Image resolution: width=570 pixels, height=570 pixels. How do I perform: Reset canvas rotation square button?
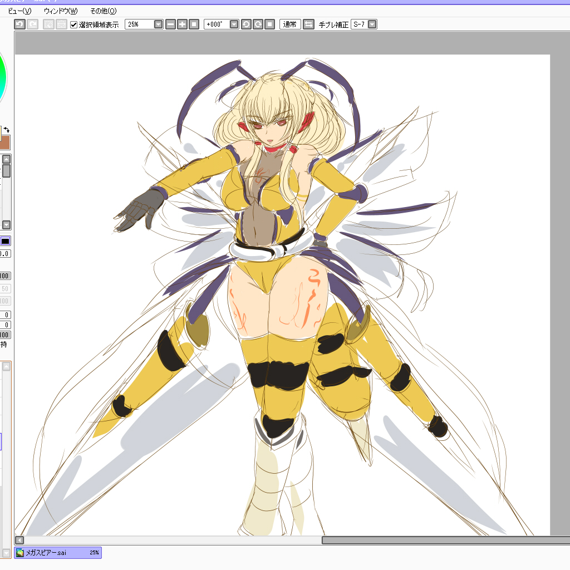coord(269,24)
